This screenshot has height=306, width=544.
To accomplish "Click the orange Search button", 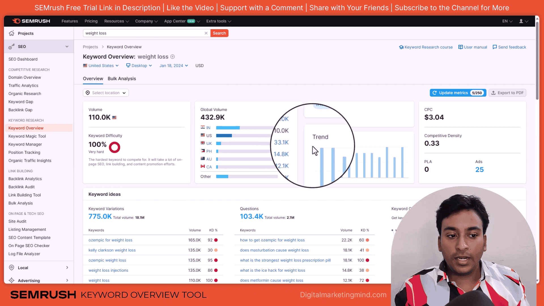I will 219,33.
